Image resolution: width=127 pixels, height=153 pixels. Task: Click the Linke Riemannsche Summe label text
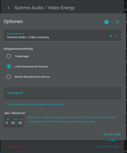click(x=31, y=66)
